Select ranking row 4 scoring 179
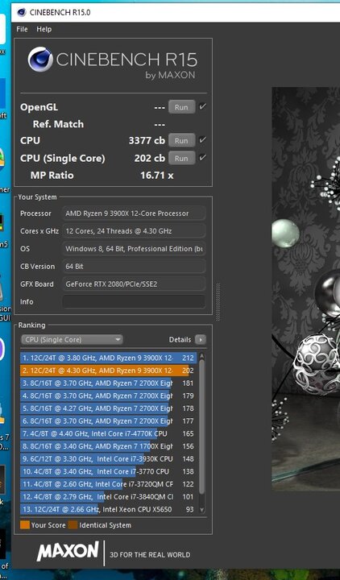The image size is (340, 580). [109, 396]
